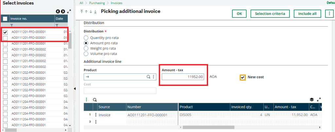Check the second AO0111201-FFO-000001 invoice
This screenshot has width=335, height=132.
[5, 38]
